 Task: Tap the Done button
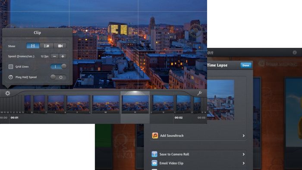click(x=246, y=65)
